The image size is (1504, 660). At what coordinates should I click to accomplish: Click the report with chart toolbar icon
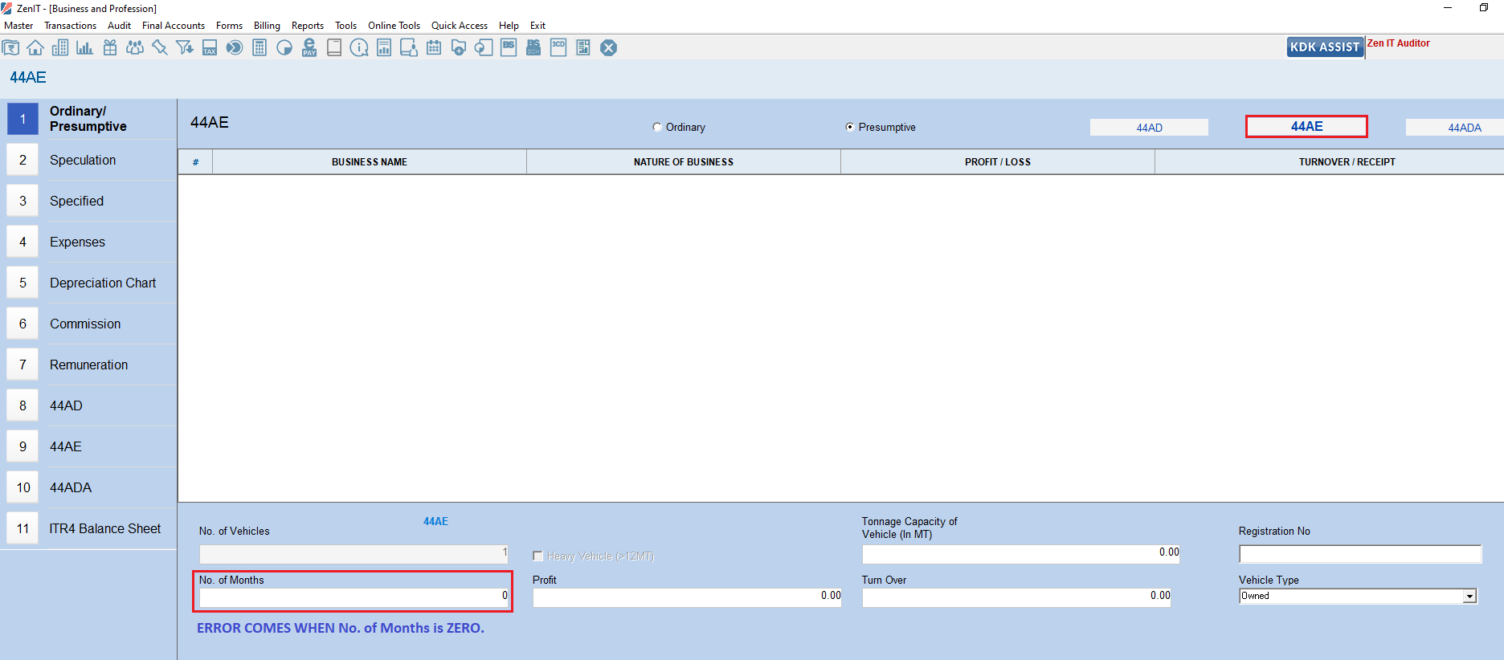(384, 48)
